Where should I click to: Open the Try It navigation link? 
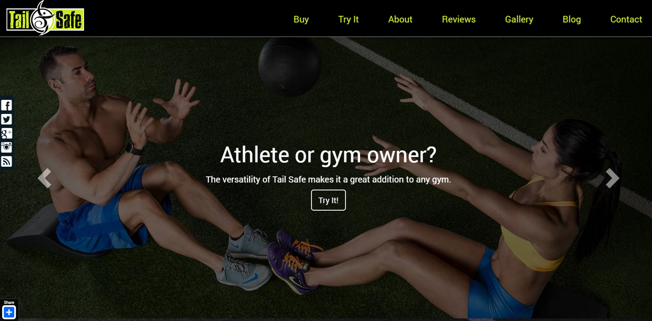348,19
